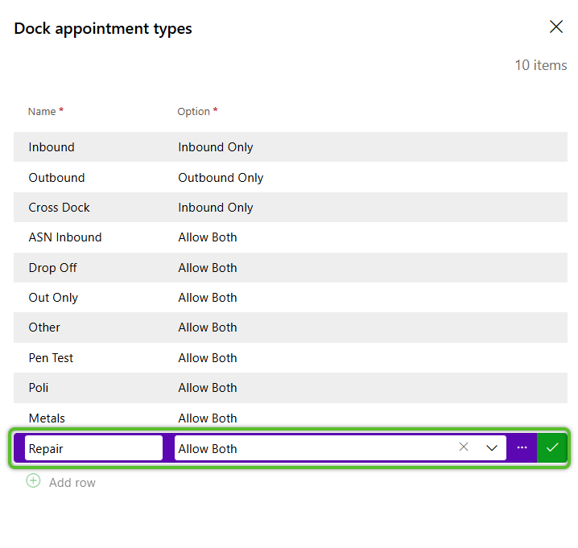Image resolution: width=578 pixels, height=548 pixels.
Task: Select the Outbound appointment type row
Action: (291, 177)
